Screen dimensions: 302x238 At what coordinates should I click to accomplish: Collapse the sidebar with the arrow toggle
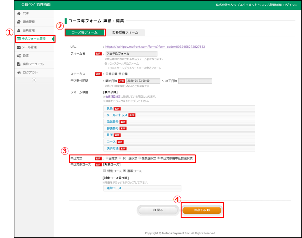[34, 80]
